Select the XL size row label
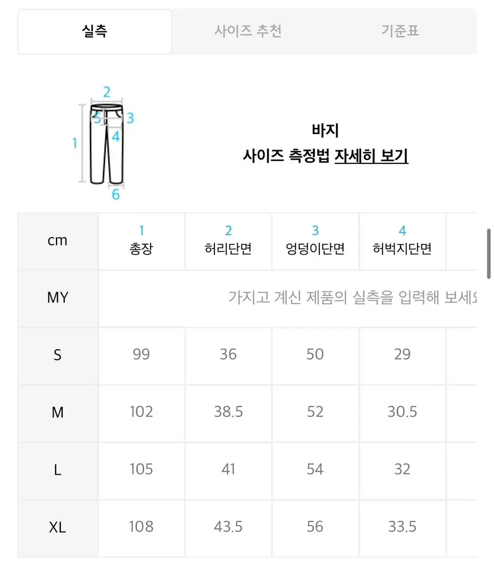The image size is (494, 568). pyautogui.click(x=58, y=527)
